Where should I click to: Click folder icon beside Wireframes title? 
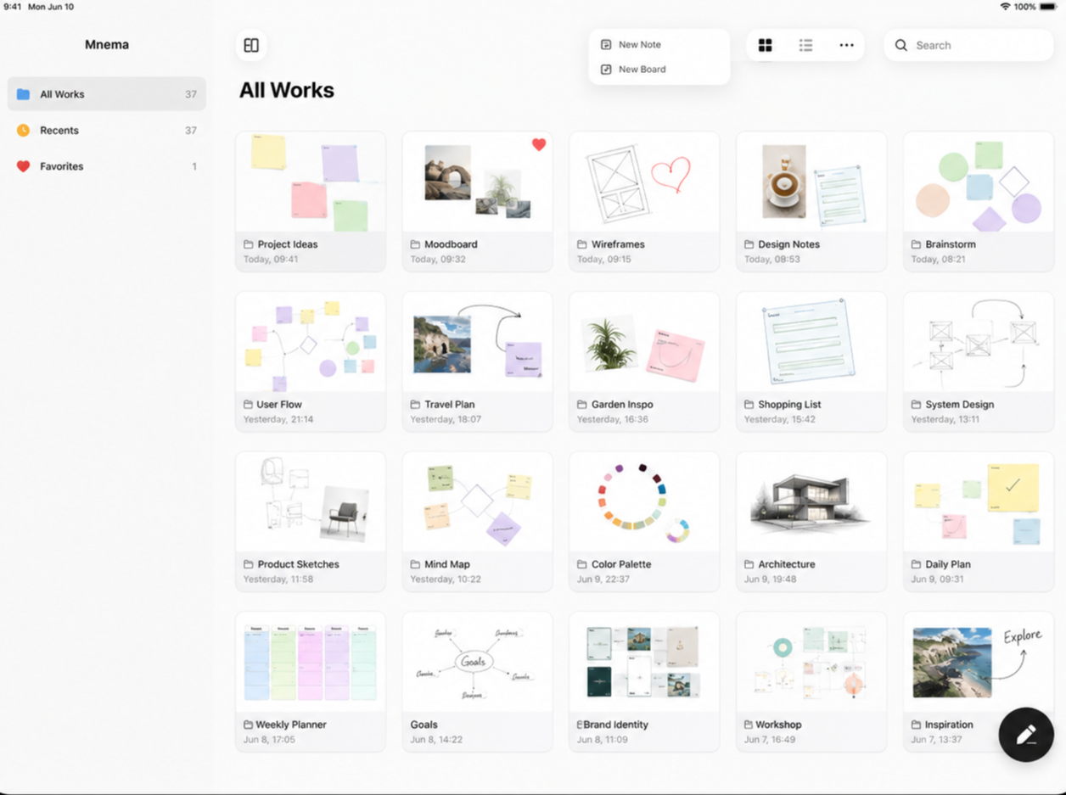[582, 244]
